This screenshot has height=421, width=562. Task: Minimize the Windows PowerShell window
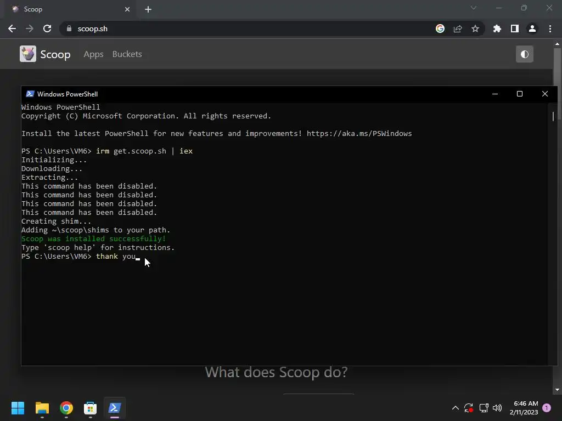coord(495,94)
